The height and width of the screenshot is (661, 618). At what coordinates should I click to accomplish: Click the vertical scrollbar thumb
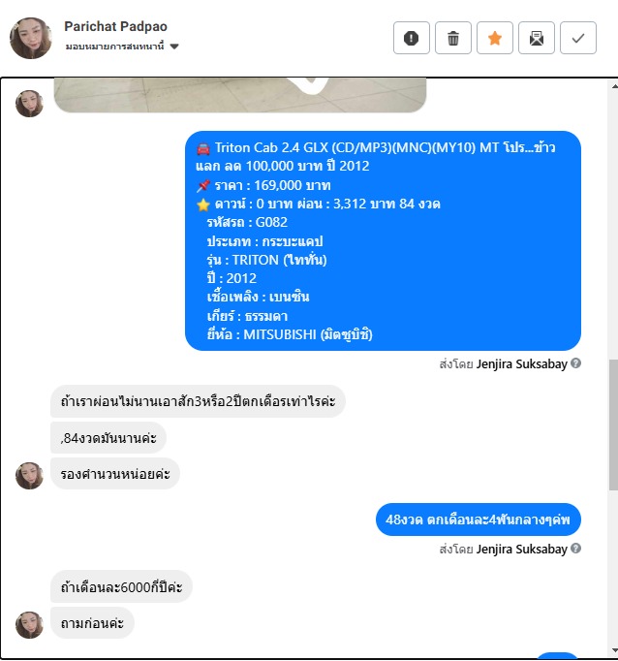click(613, 425)
